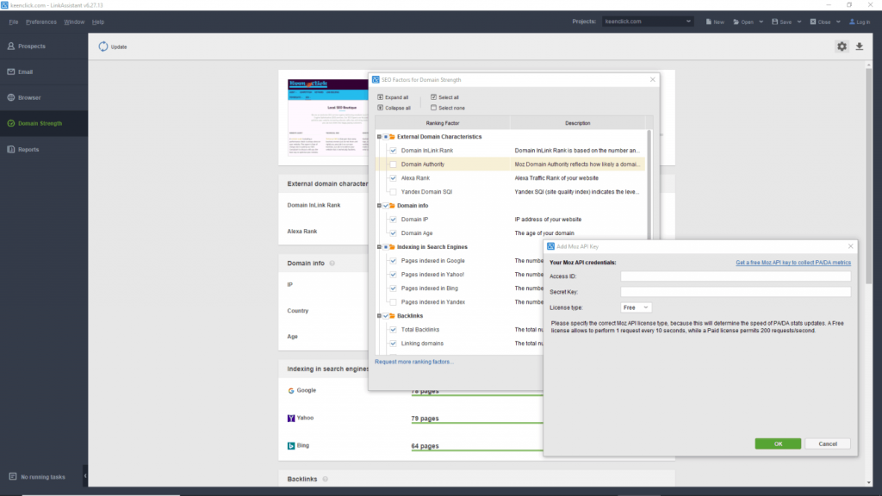This screenshot has width=882, height=496.
Task: Click the Access ID input field
Action: pyautogui.click(x=736, y=276)
